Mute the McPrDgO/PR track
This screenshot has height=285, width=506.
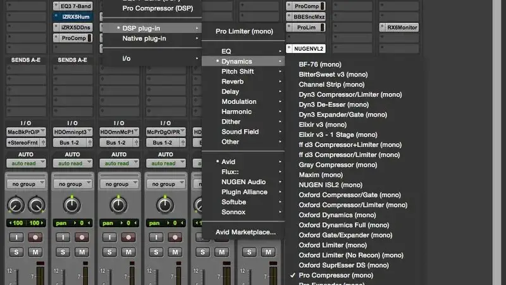pyautogui.click(x=175, y=252)
